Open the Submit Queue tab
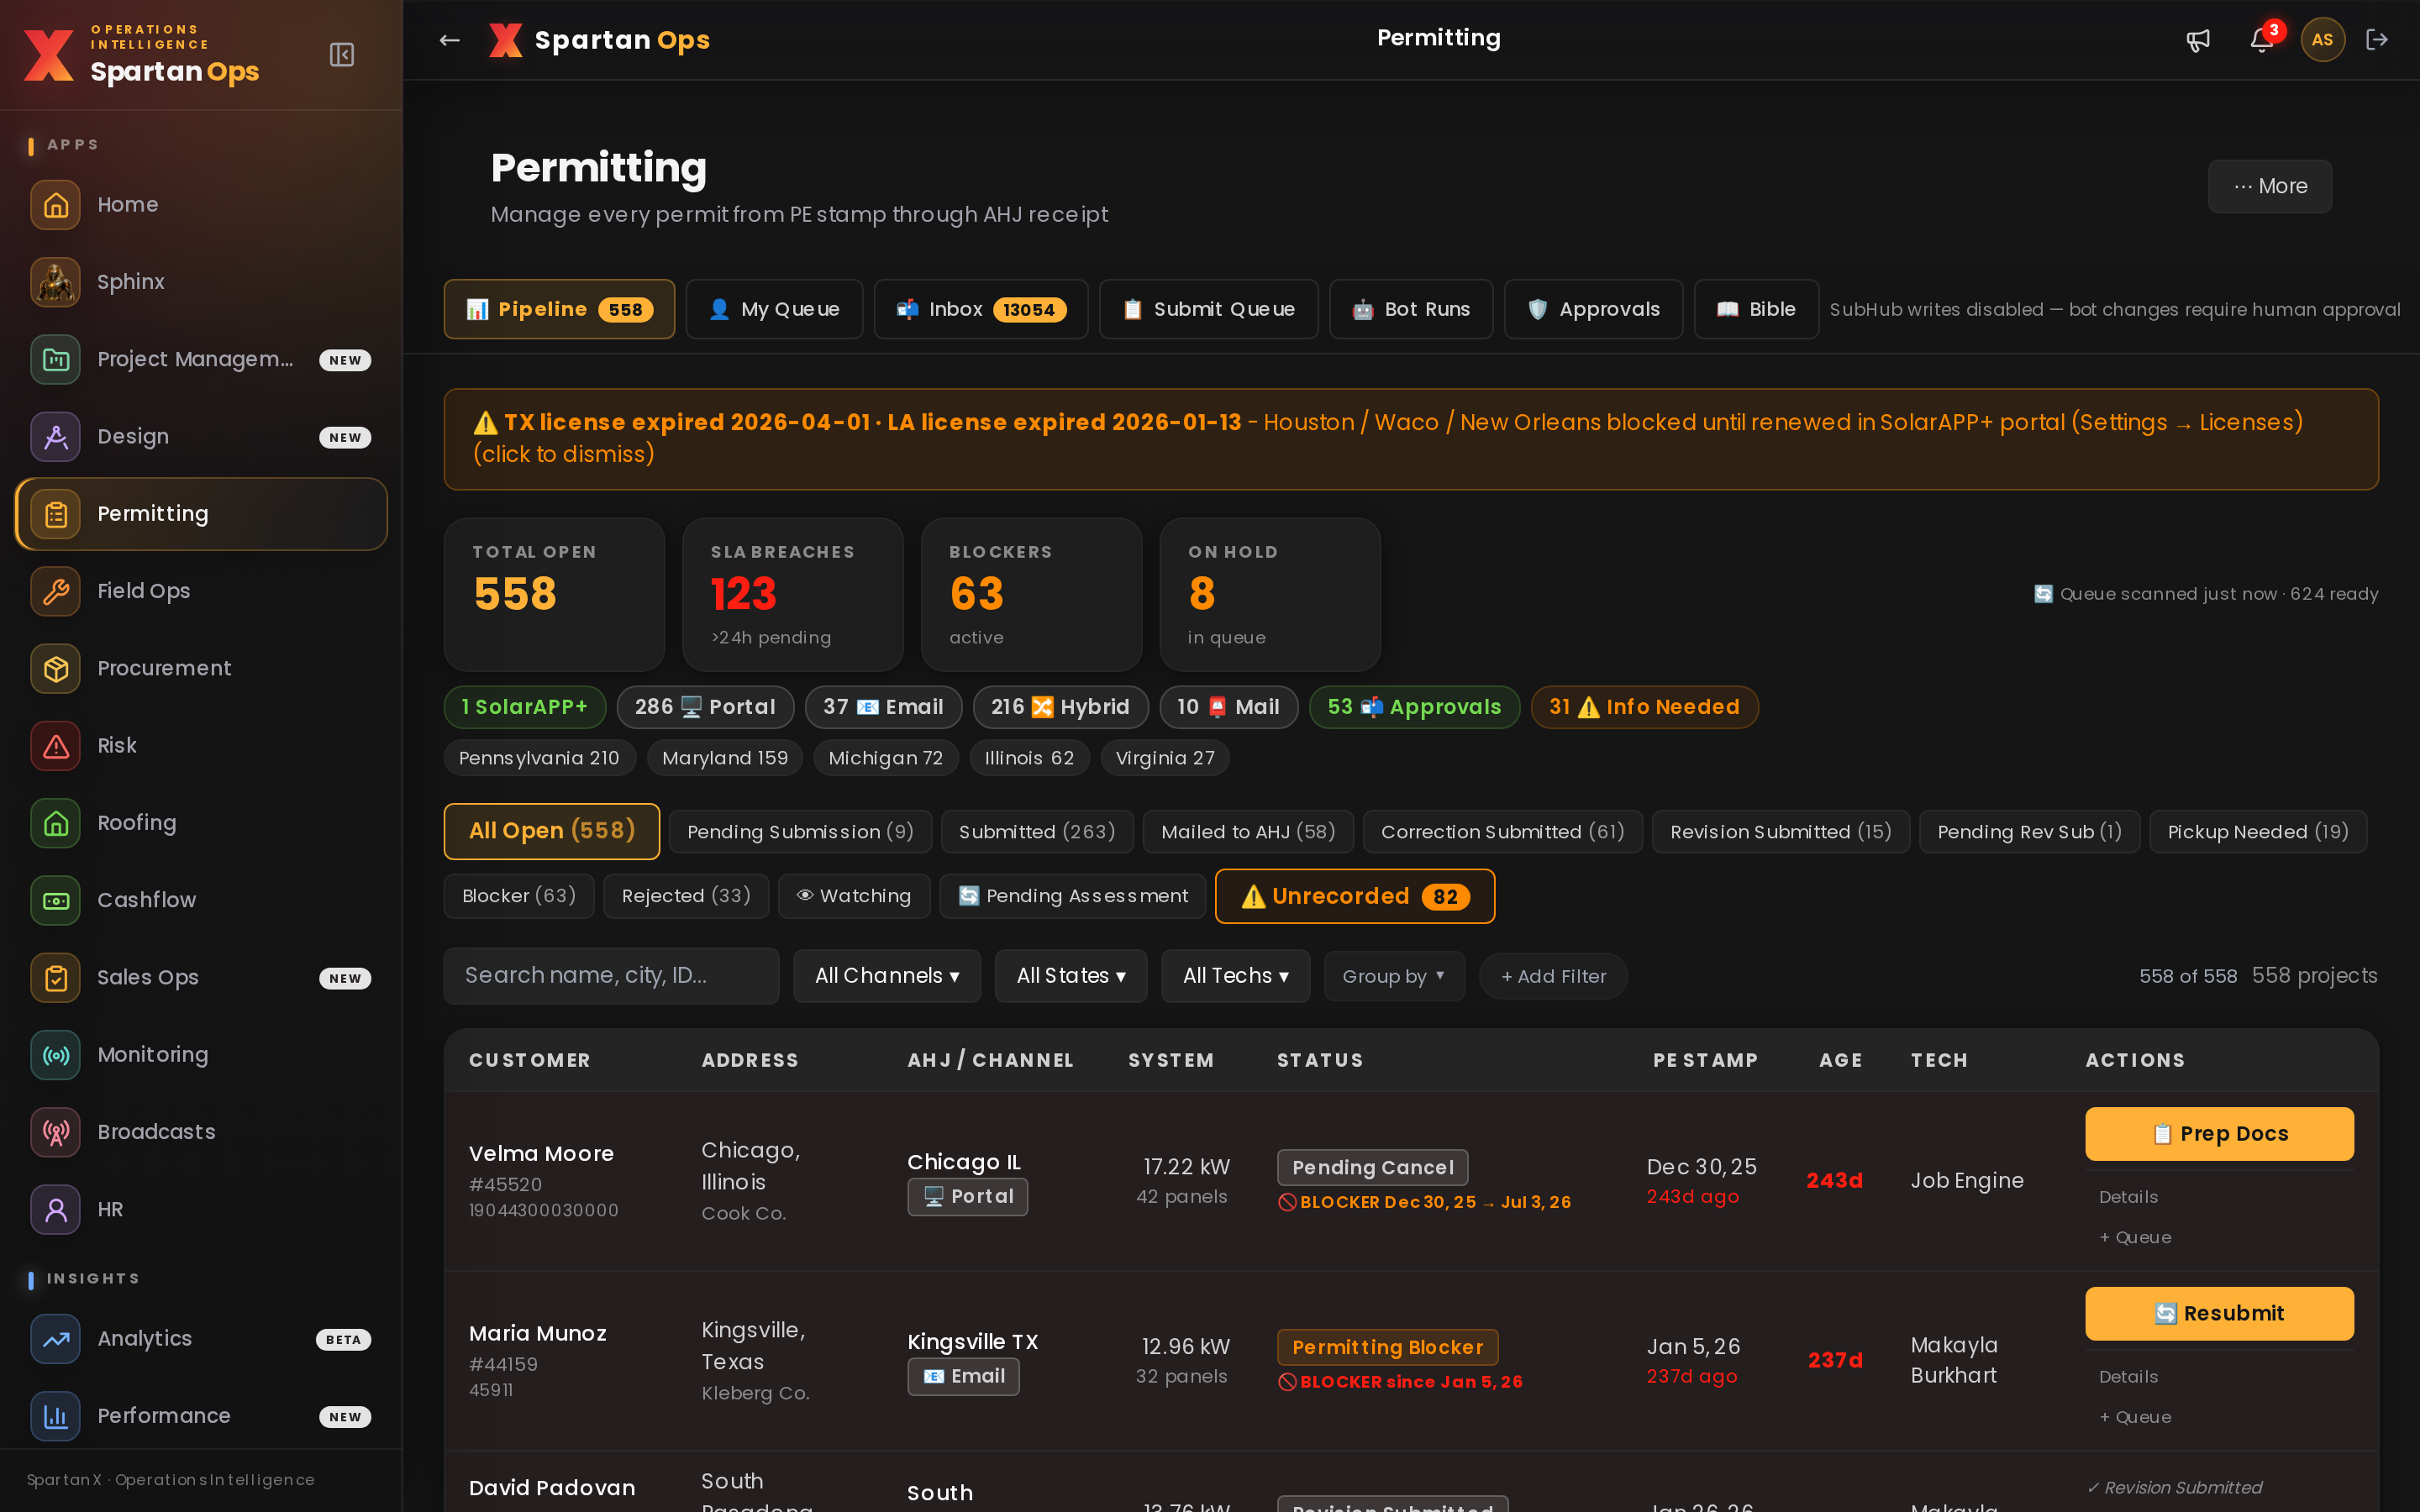Image resolution: width=2420 pixels, height=1512 pixels. (x=1208, y=309)
